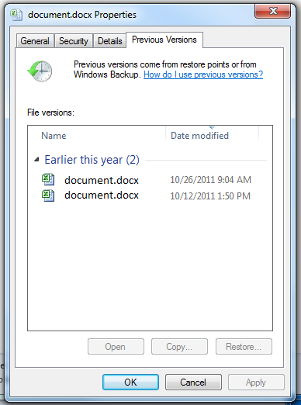Click the Cancel button
This screenshot has width=301, height=405.
pos(193,382)
